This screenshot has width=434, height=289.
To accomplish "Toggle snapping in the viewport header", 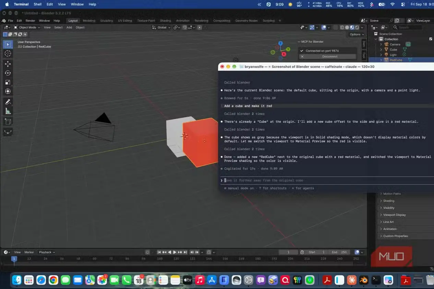I will (185, 27).
